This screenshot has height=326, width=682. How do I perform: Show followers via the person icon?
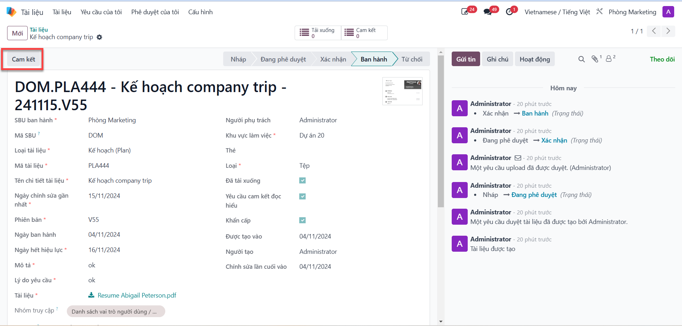pyautogui.click(x=609, y=59)
